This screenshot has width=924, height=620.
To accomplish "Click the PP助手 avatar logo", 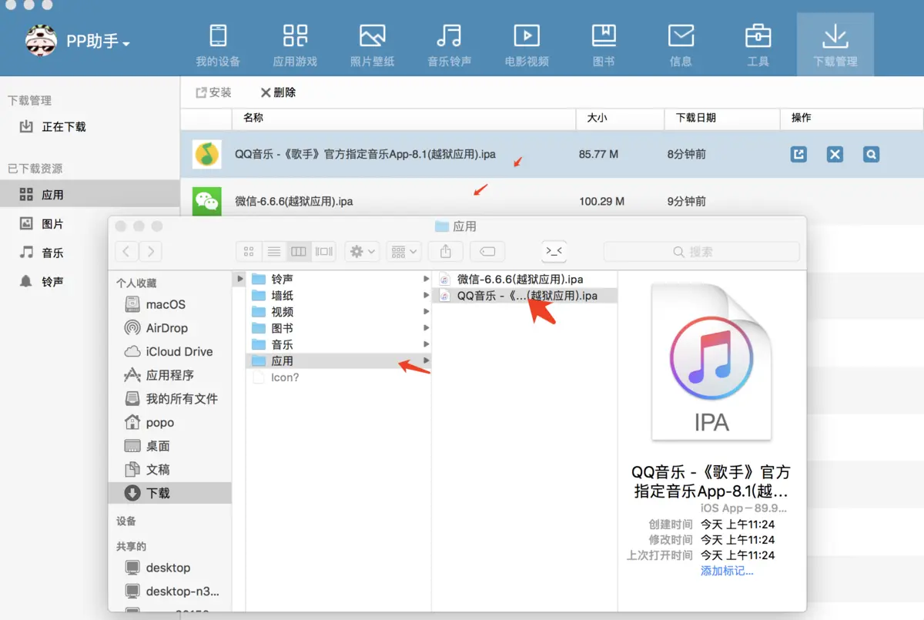I will (41, 40).
